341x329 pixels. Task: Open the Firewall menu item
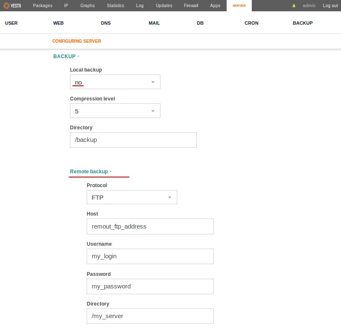[191, 5]
